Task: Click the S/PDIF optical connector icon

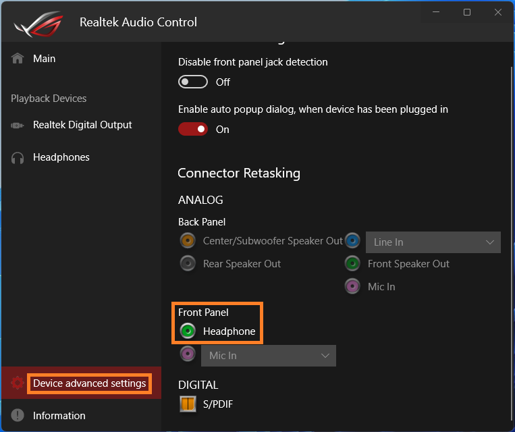Action: point(188,404)
